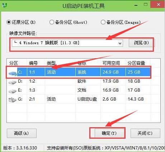This screenshot has width=165, height=152.
Task: Click the Windows 7 旗舰版 combo box
Action: coord(67,43)
